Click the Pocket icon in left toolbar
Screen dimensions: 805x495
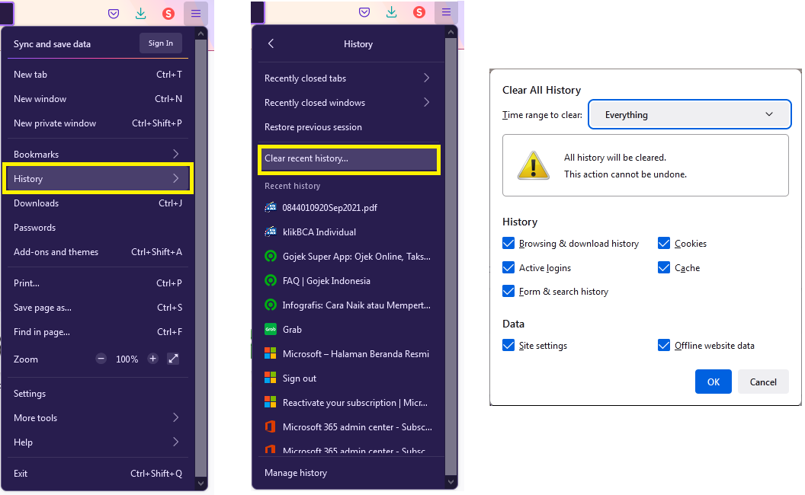(x=114, y=14)
